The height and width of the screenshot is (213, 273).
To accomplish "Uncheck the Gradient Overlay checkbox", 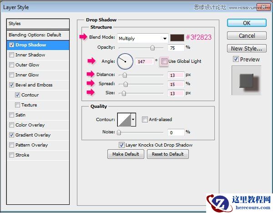I will click(11, 135).
